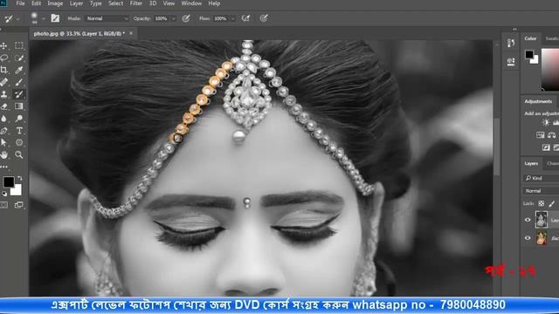Image resolution: width=559 pixels, height=314 pixels.
Task: Toggle pressure for size
Action: pyautogui.click(x=264, y=18)
